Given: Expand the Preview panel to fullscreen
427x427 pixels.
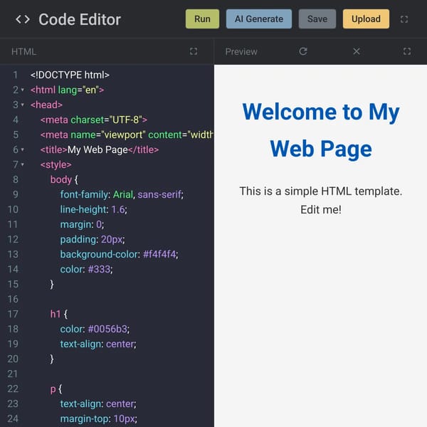Looking at the screenshot, I should point(407,51).
